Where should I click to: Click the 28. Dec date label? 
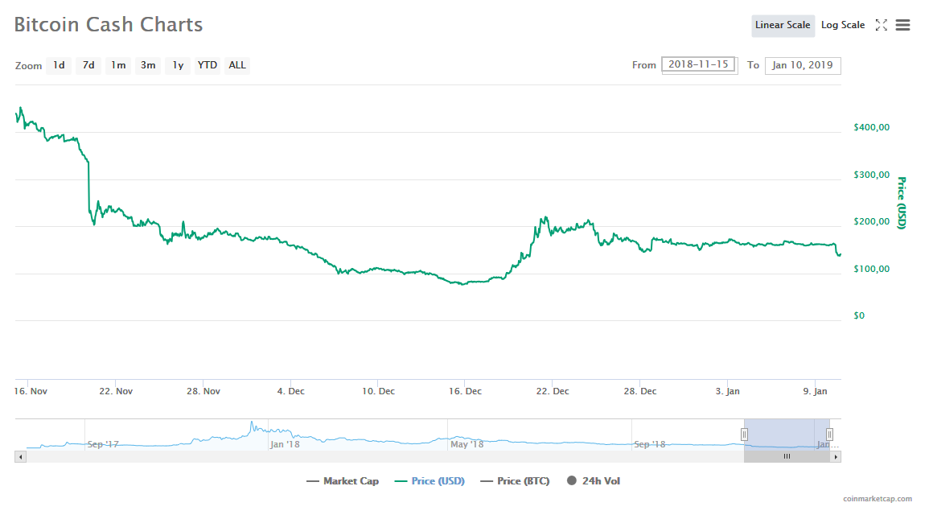pos(640,391)
